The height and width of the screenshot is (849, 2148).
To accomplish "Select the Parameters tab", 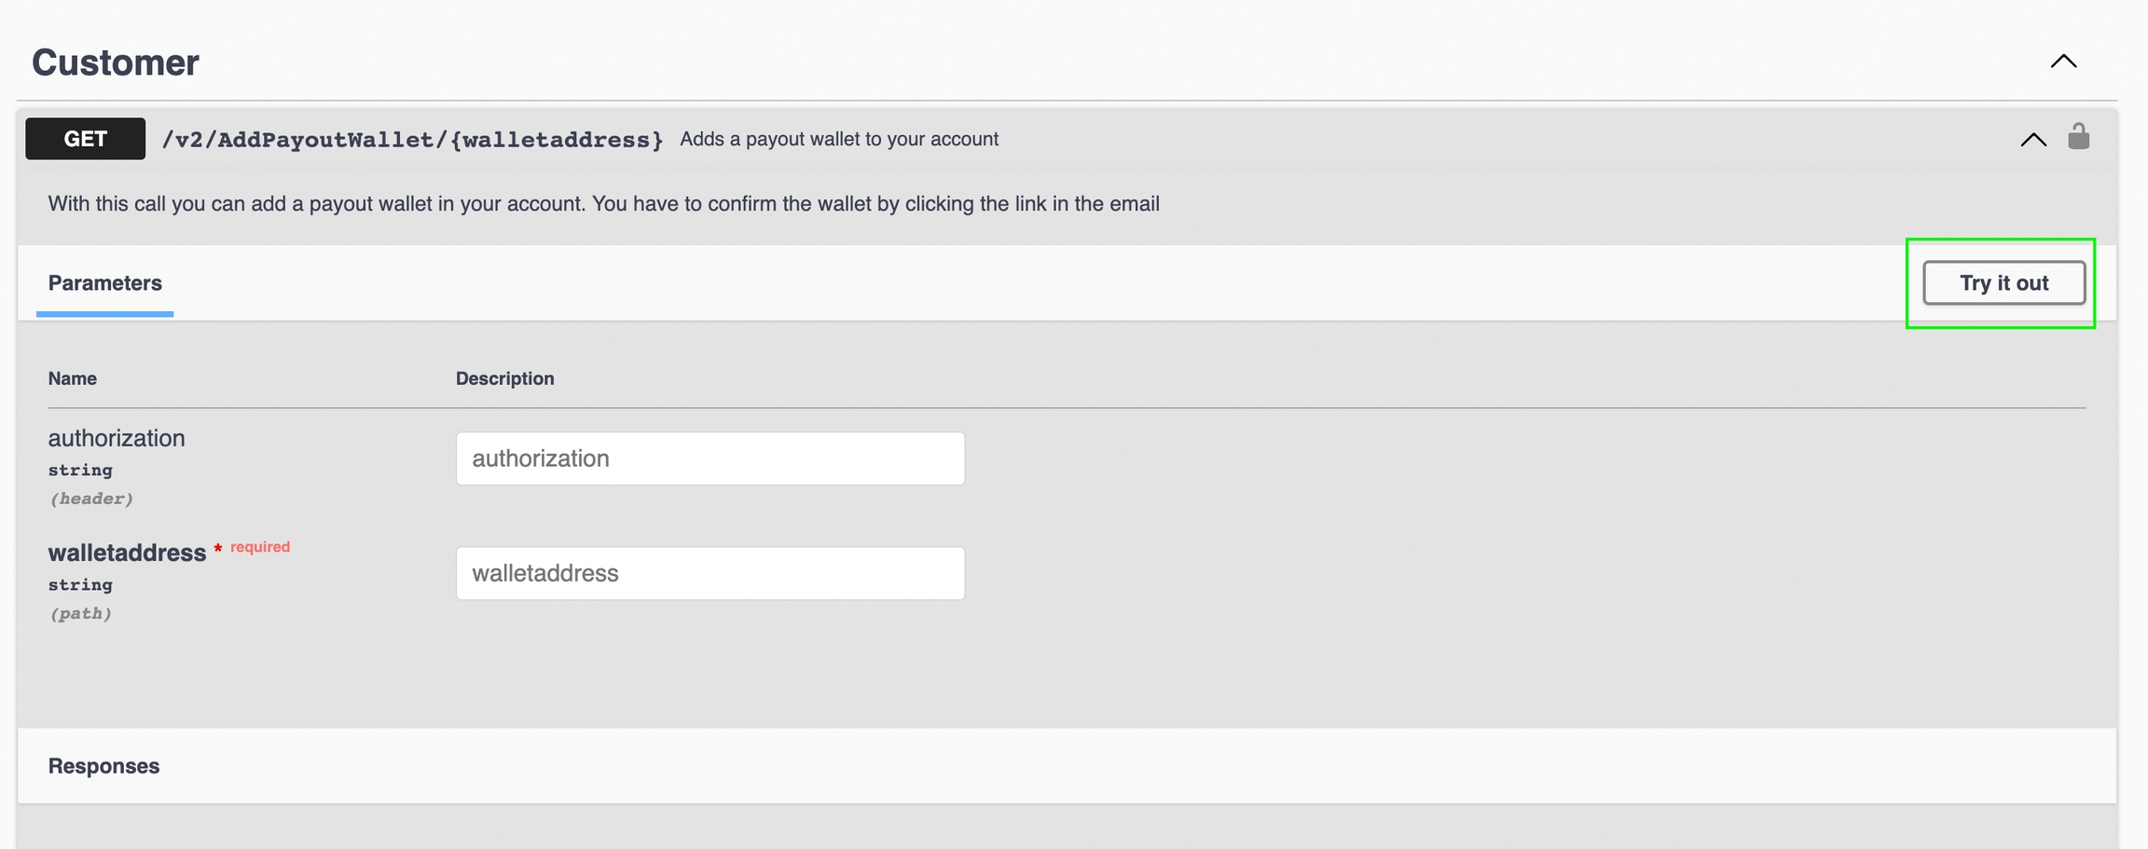I will 104,282.
